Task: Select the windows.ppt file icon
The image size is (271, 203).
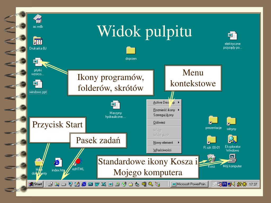Action: pyautogui.click(x=38, y=87)
